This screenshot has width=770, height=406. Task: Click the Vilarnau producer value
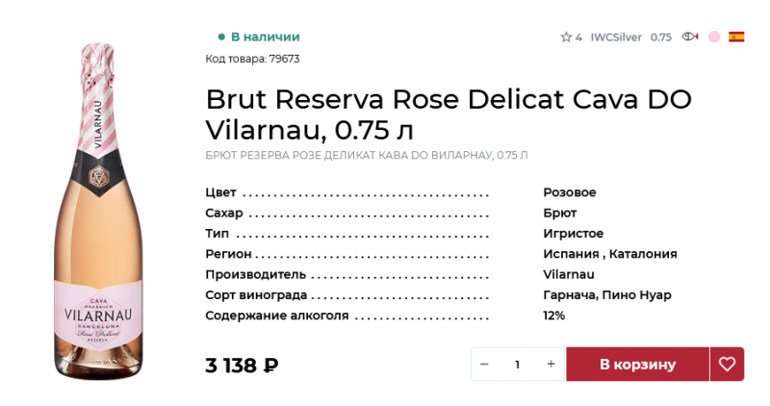(568, 274)
